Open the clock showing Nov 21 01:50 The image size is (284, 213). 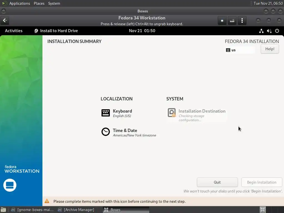142,31
